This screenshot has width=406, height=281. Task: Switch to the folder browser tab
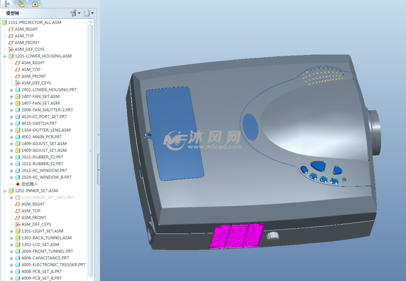pyautogui.click(x=21, y=3)
